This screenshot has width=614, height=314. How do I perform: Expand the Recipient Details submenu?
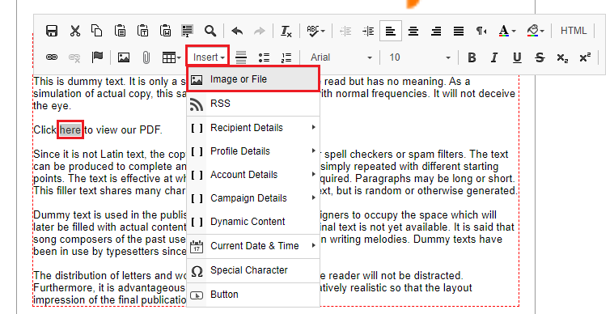click(253, 128)
